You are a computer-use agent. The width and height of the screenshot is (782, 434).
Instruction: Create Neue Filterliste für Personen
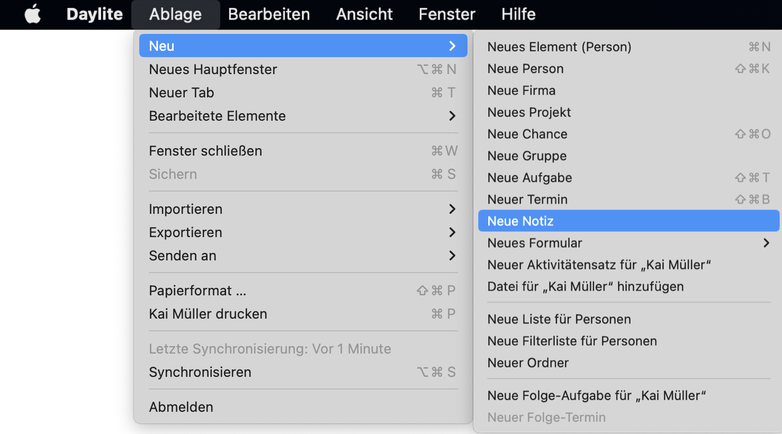pos(572,341)
